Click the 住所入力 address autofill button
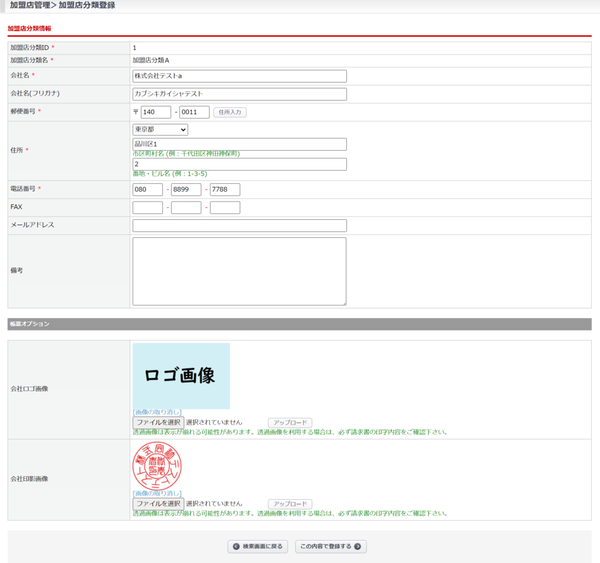Screen dimensions: 600x563 tap(230, 112)
